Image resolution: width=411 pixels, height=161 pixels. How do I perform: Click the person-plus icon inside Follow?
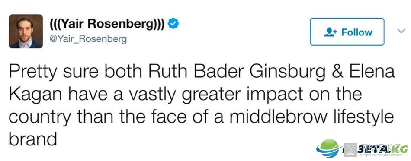tap(330, 32)
